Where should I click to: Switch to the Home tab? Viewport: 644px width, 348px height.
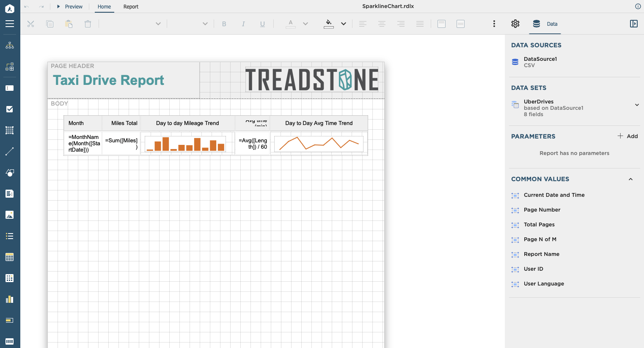tap(104, 7)
